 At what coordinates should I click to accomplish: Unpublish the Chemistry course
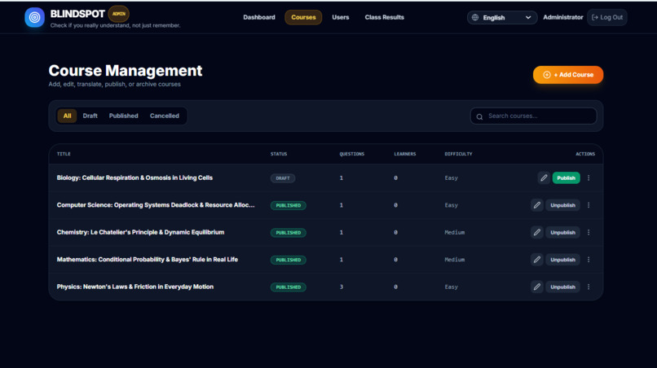562,232
